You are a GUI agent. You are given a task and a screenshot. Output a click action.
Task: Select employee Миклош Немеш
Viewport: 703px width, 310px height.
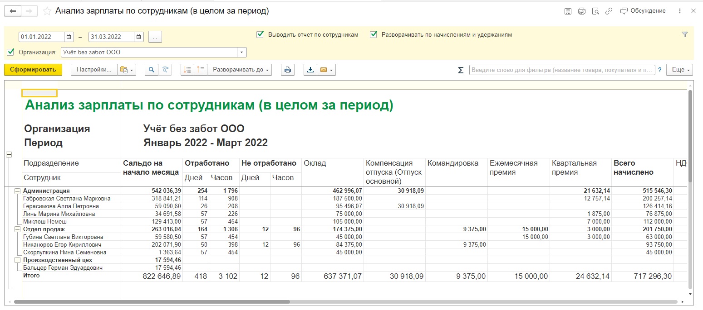45,222
